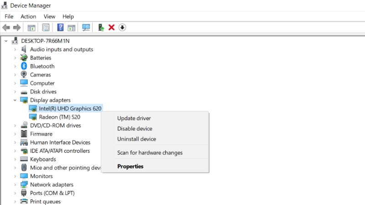Expand the DVD/CD-ROM drives node
This screenshot has width=365, height=205.
15,126
